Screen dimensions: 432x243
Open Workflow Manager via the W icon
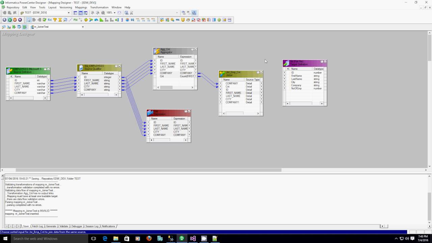(15, 20)
